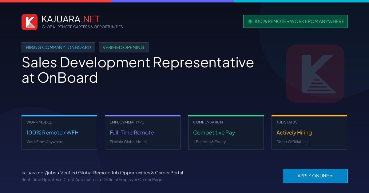
Task: Click the + Benefits & Equity subtext
Action: [209, 142]
